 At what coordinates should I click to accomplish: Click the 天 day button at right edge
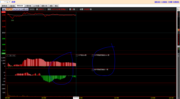tap(178, 9)
